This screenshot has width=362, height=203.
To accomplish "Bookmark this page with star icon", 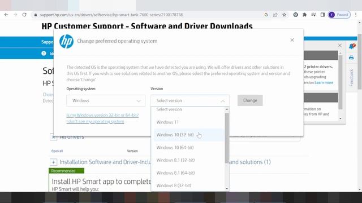I will pyautogui.click(x=284, y=15).
